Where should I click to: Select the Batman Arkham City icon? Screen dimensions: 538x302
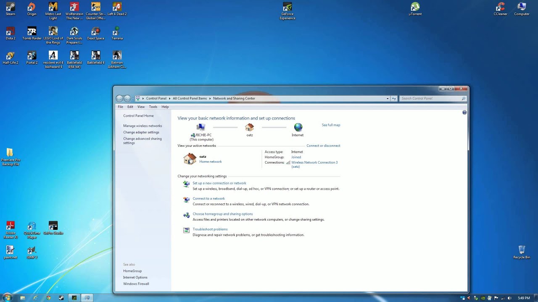[x=117, y=60]
